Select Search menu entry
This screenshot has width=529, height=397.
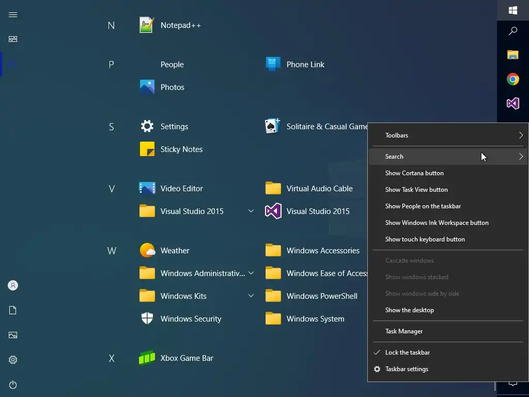click(x=448, y=157)
